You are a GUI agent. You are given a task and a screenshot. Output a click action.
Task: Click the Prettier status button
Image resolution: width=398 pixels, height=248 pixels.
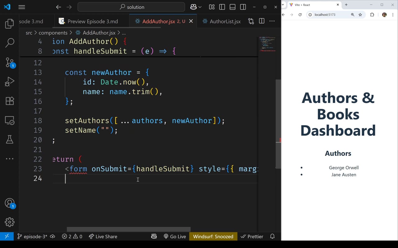252,237
